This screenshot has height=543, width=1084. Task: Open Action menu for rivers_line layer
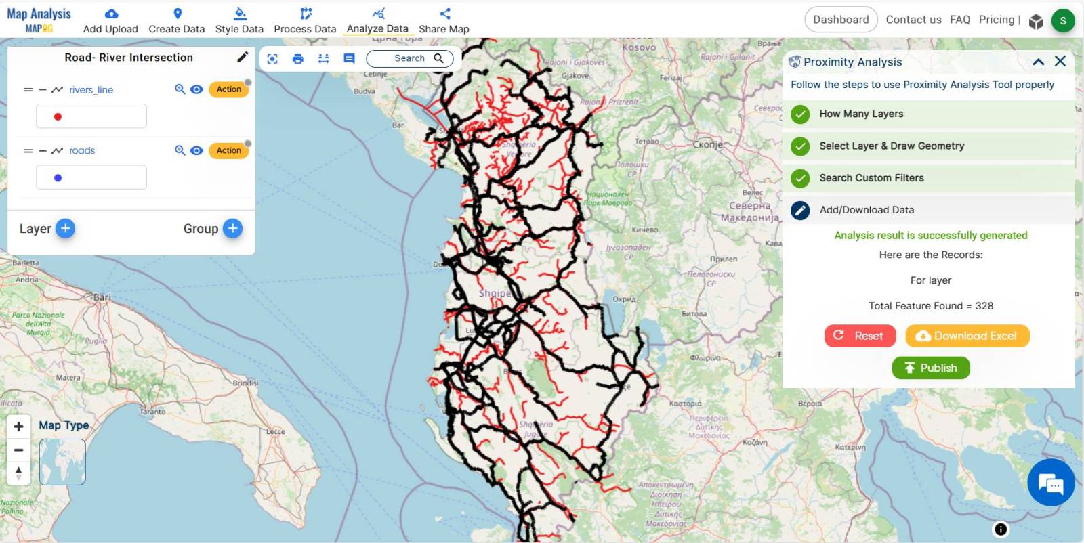click(x=229, y=89)
